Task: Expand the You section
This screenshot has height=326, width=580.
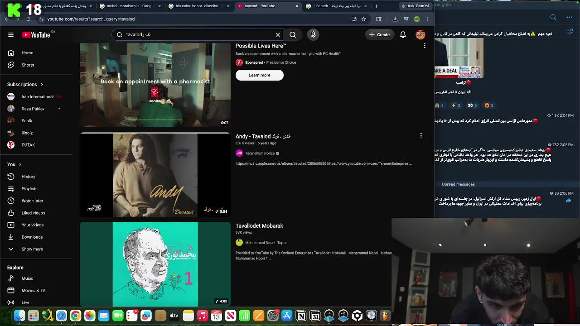Action: 14,164
